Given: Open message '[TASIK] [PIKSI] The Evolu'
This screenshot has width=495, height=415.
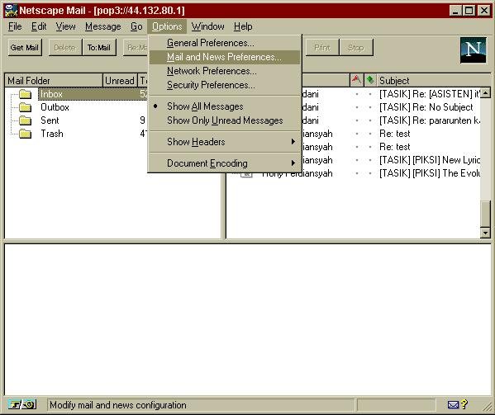Looking at the screenshot, I should [x=430, y=173].
